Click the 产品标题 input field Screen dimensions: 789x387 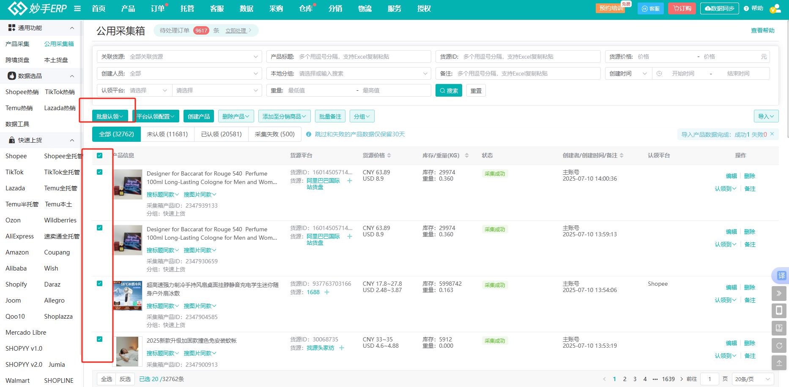363,57
